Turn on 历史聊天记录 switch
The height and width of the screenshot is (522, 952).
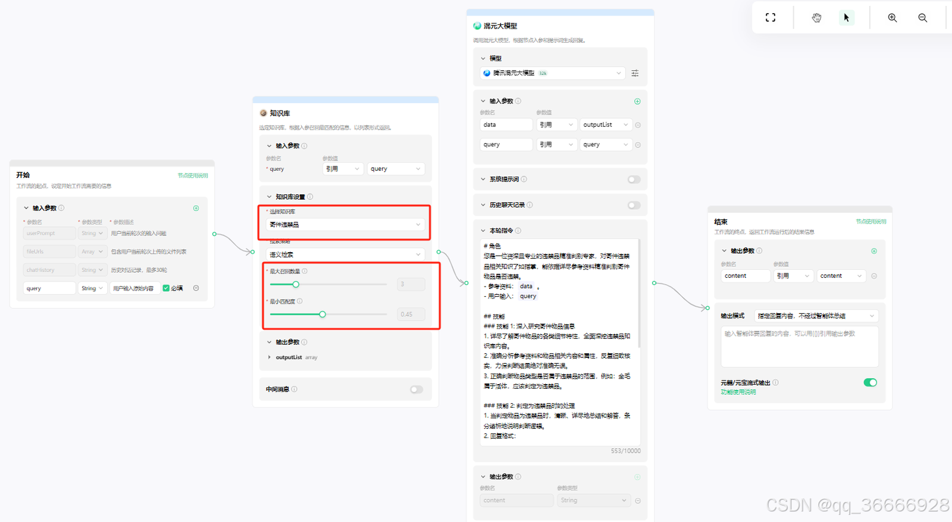coord(634,205)
